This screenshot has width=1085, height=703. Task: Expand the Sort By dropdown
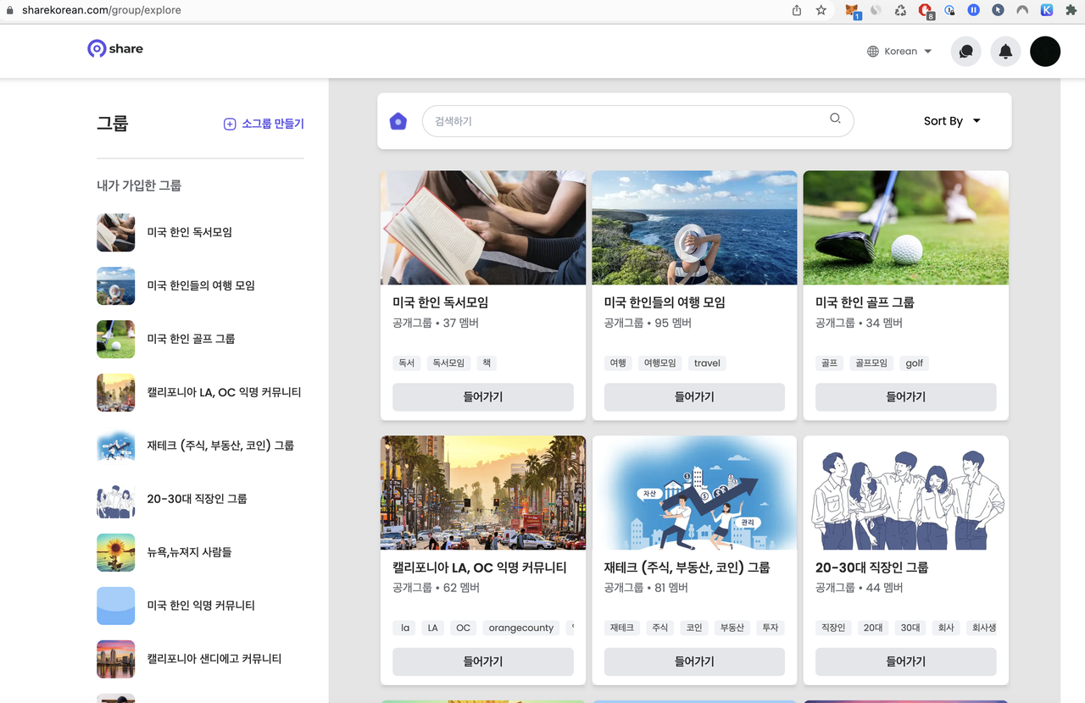pyautogui.click(x=952, y=121)
